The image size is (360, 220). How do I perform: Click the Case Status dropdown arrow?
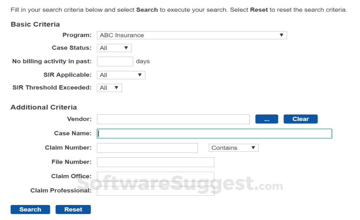click(x=126, y=48)
